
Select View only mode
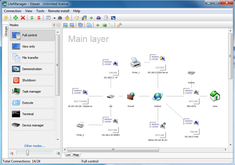33,46
